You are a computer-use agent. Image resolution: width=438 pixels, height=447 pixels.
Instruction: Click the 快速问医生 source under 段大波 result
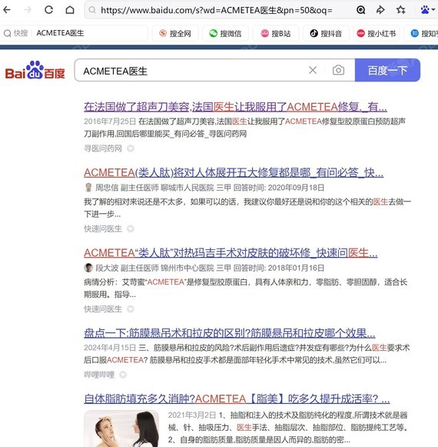[x=103, y=309]
